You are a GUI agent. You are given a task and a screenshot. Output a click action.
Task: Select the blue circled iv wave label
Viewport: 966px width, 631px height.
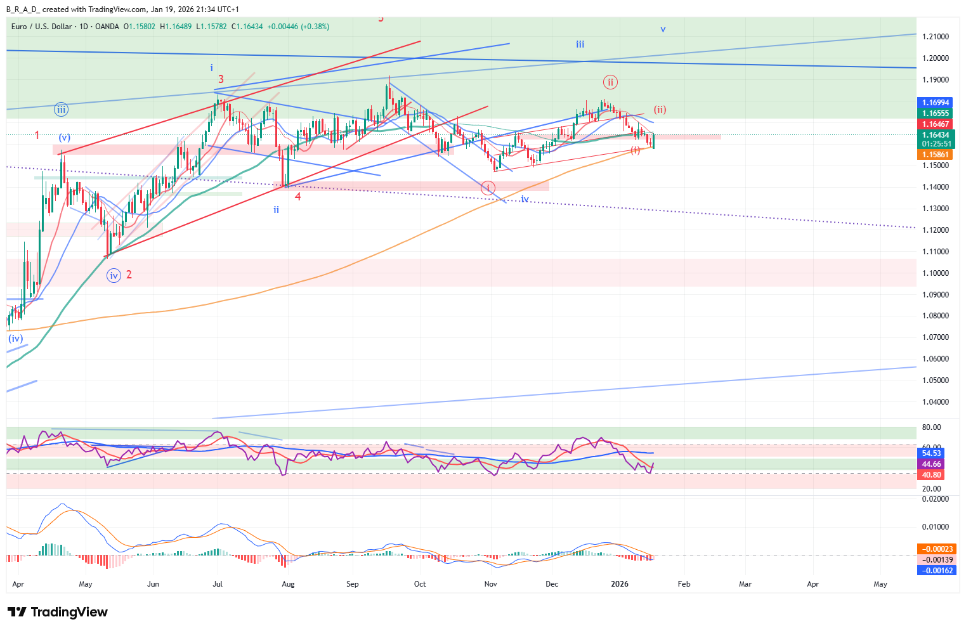point(114,275)
